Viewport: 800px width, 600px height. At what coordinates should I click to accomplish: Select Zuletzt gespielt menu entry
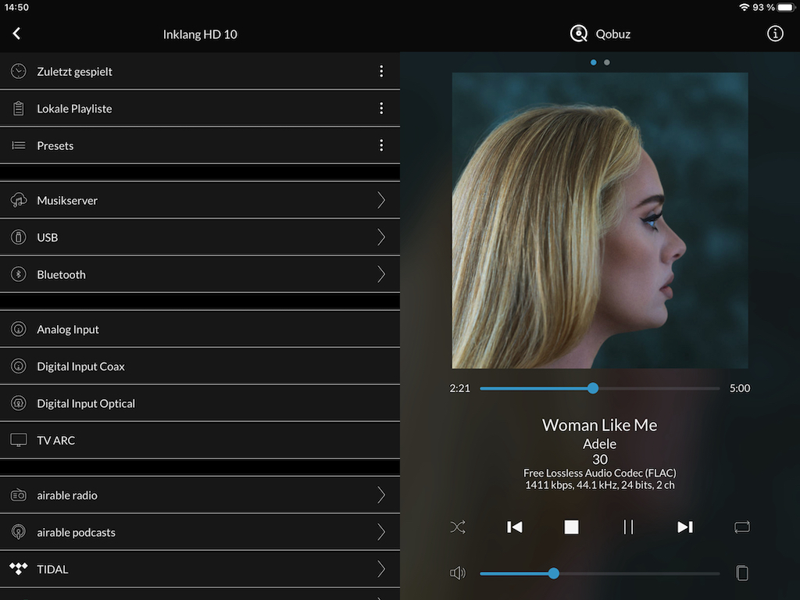[200, 71]
